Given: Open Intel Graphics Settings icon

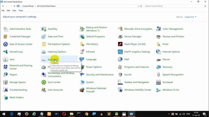Looking at the screenshot, I should click(120, 52).
